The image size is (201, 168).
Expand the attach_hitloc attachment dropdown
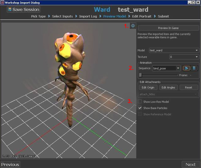click(168, 94)
